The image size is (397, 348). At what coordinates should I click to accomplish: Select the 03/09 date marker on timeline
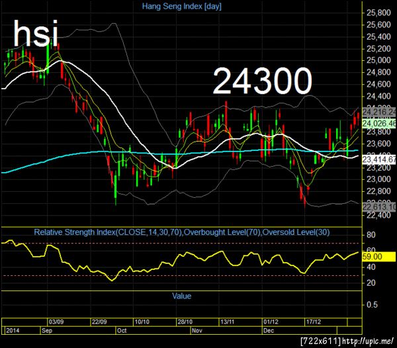pos(56,322)
